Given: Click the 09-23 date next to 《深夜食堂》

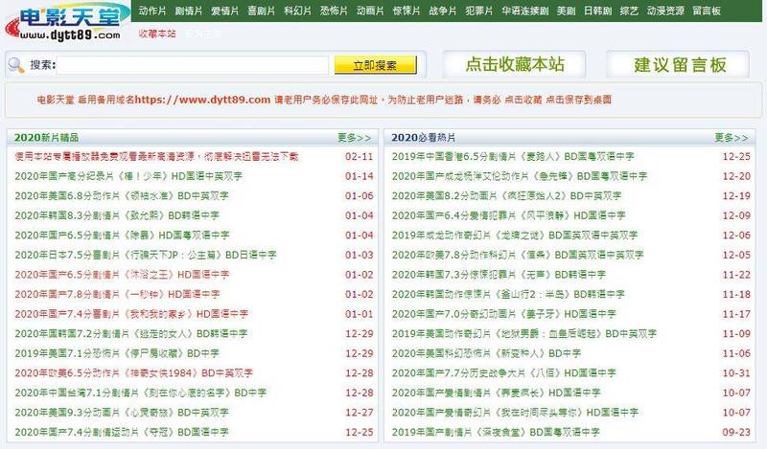Looking at the screenshot, I should [x=736, y=433].
